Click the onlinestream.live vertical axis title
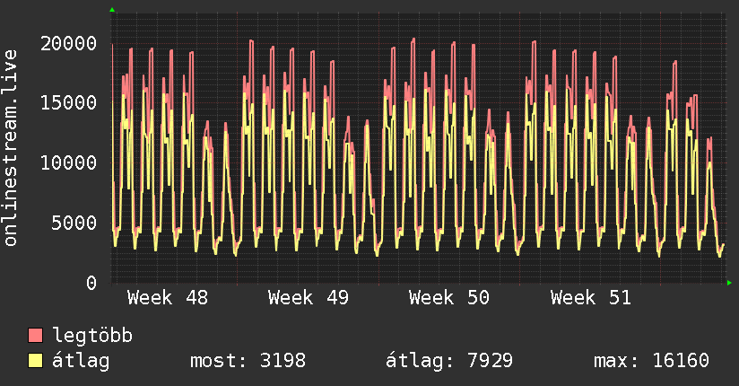Viewport: 739px width, 386px height. click(x=11, y=149)
